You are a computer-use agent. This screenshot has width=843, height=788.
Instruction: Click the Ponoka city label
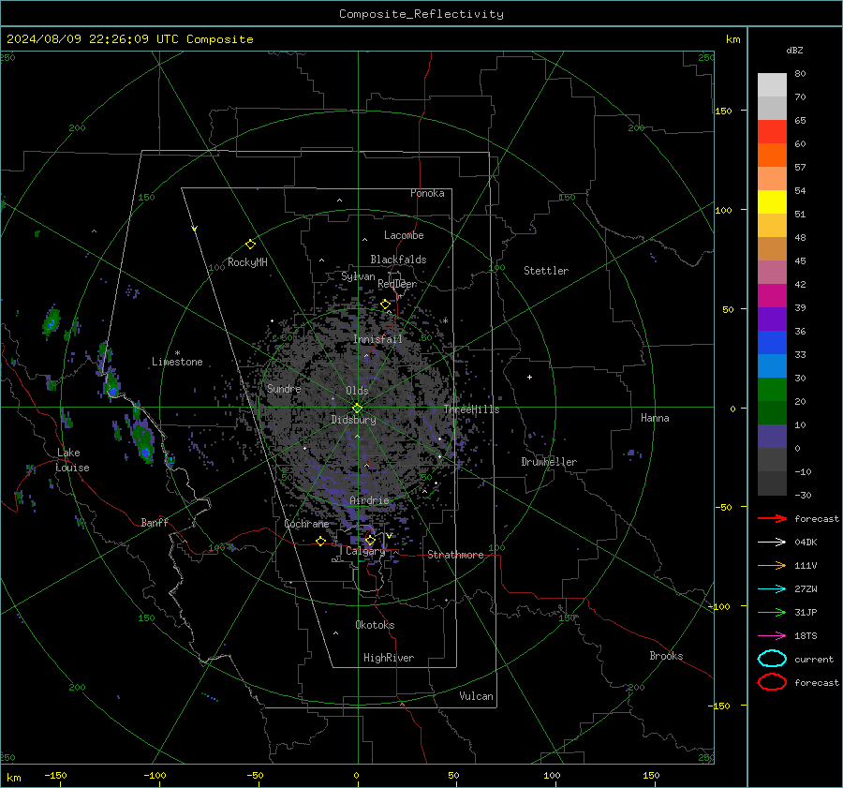point(427,193)
